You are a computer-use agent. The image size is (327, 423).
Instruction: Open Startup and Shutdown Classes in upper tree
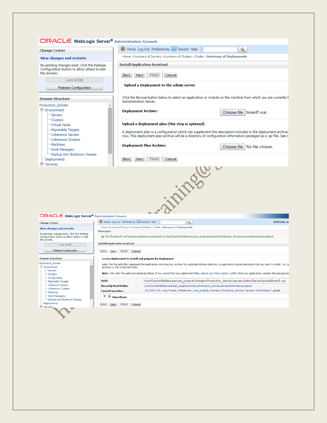coord(74,154)
